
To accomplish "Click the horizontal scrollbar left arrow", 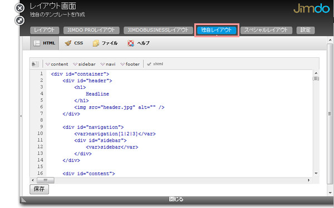I will 33,180.
